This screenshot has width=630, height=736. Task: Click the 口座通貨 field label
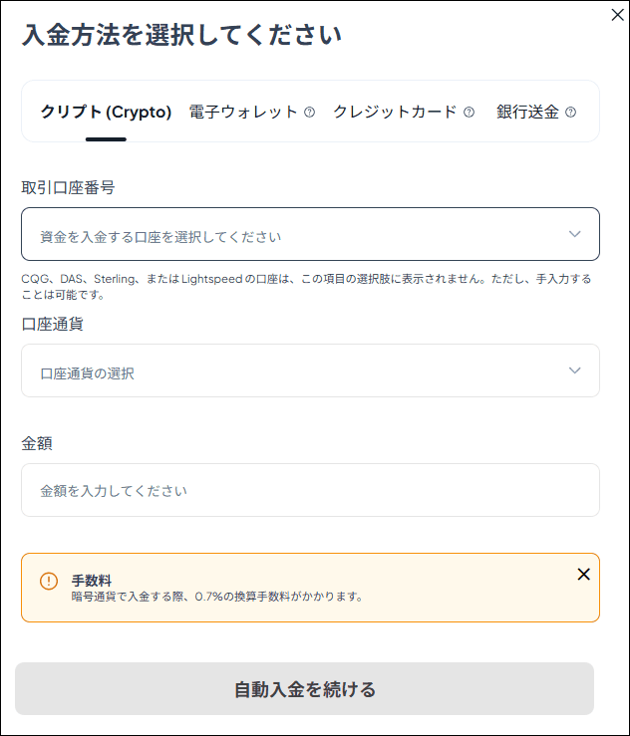click(x=52, y=325)
